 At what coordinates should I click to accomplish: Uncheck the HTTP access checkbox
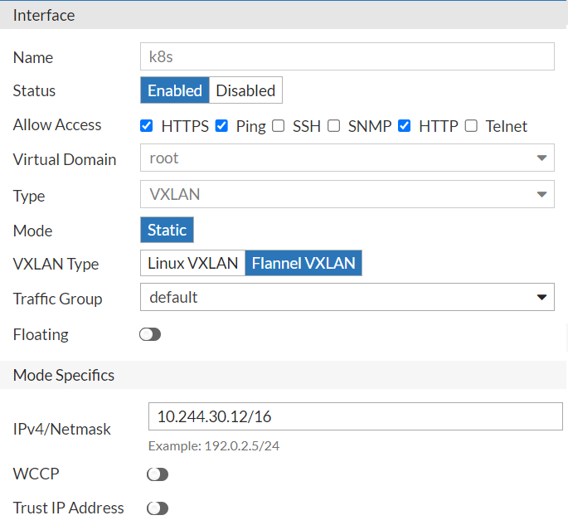(405, 126)
